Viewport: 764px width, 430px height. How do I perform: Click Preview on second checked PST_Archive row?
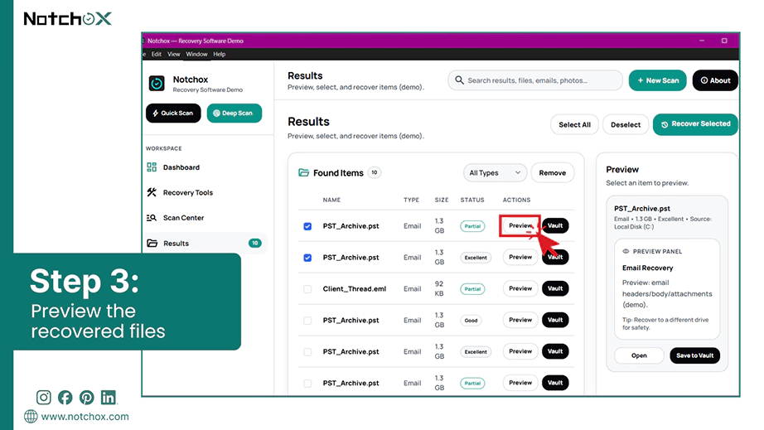click(520, 257)
